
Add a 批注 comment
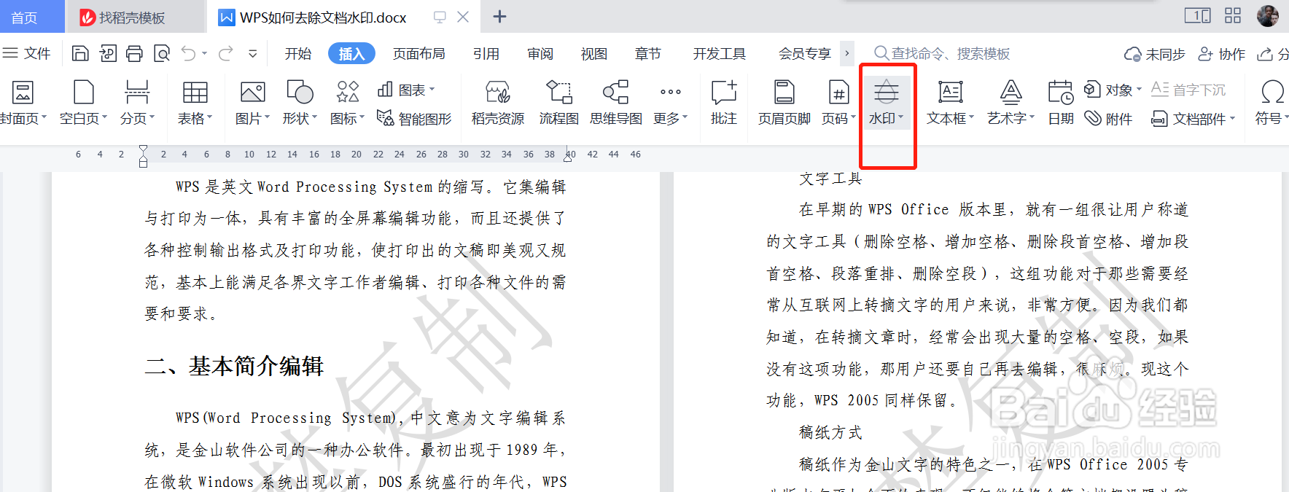[x=724, y=102]
